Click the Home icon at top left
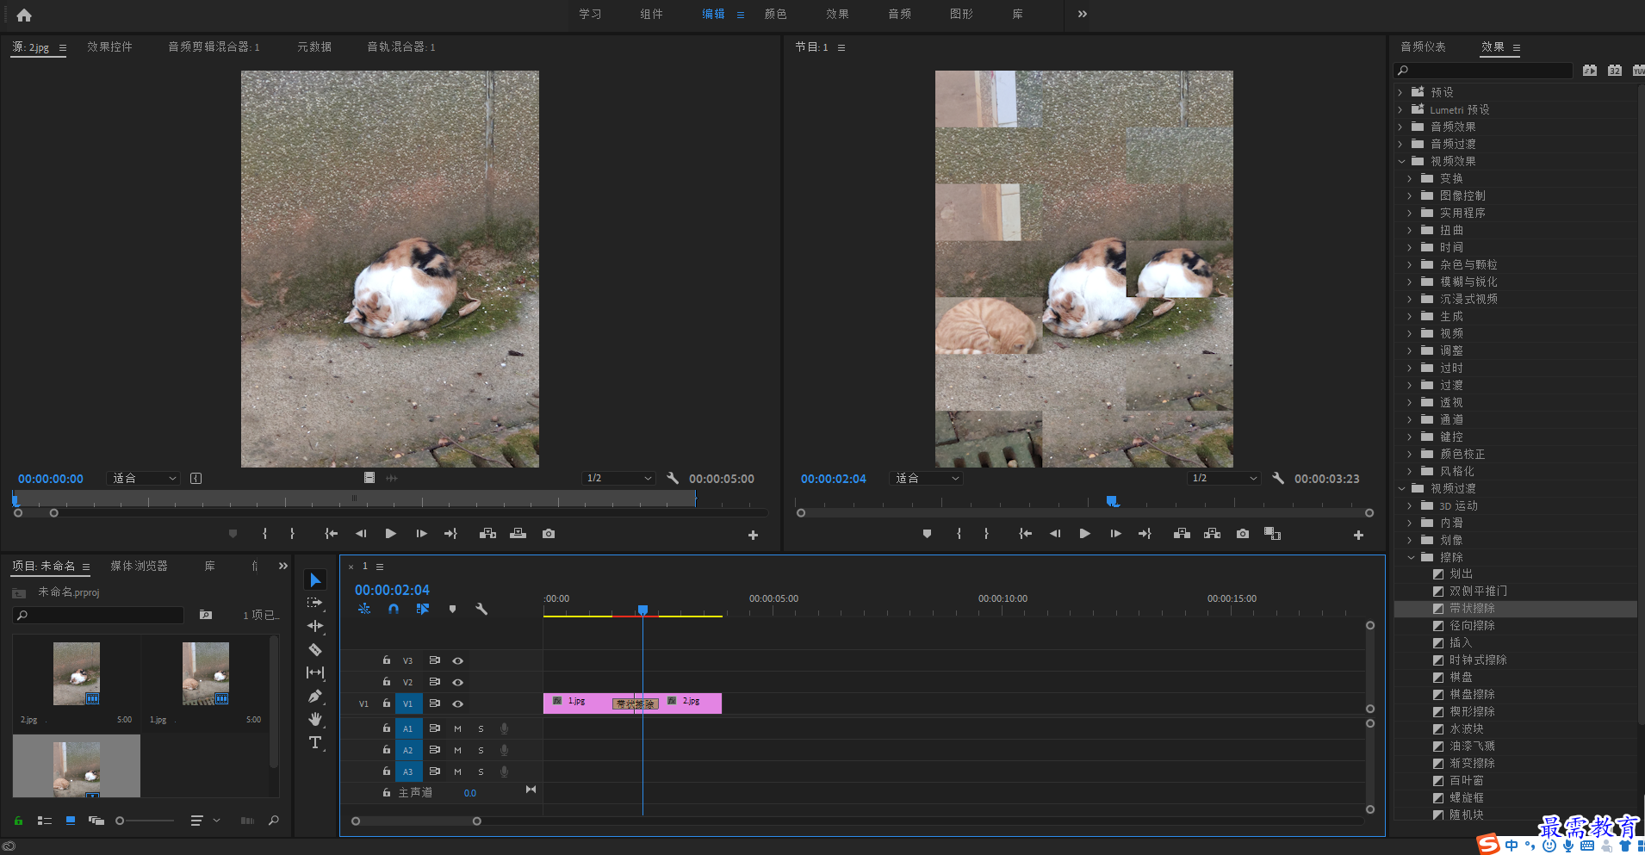Viewport: 1645px width, 855px height. [24, 15]
